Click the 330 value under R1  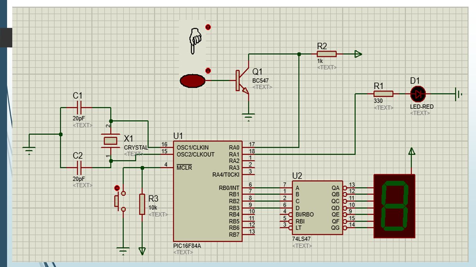click(x=378, y=100)
